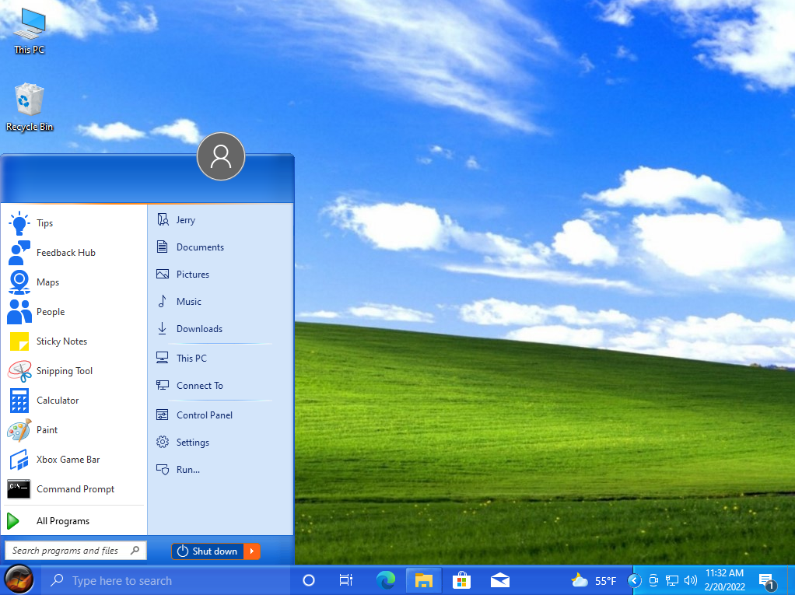Viewport: 795px width, 595px height.
Task: Show hidden system tray icons
Action: [x=634, y=581]
